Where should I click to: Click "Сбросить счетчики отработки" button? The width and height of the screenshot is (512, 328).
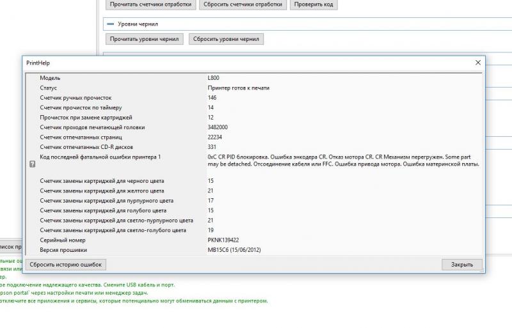point(243,4)
